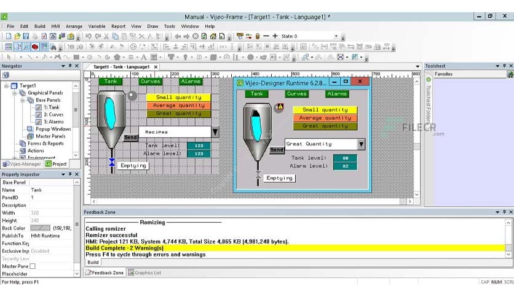Open the Variable menu
Image resolution: width=514 pixels, height=297 pixels.
click(x=97, y=26)
